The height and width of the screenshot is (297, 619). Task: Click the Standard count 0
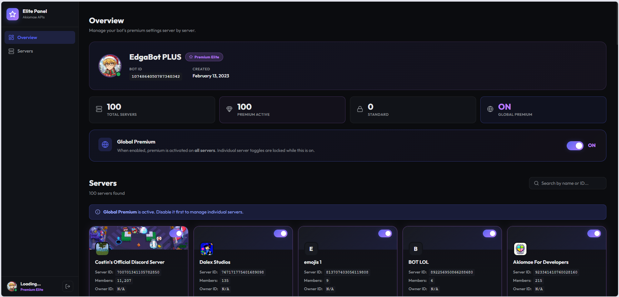371,107
